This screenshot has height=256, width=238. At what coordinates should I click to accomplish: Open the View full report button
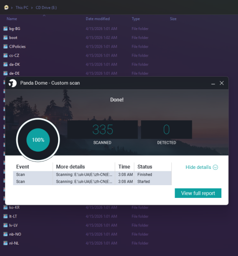tap(198, 193)
